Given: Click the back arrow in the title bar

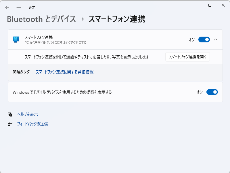Looking at the screenshot, I should (7, 5).
